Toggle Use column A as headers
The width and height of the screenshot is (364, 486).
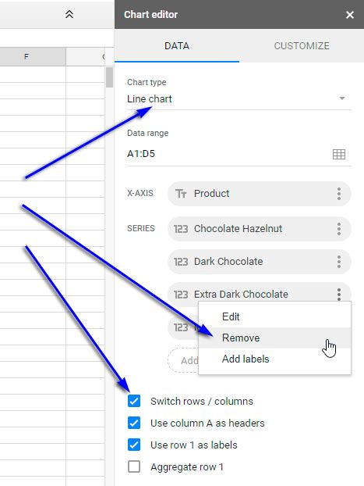point(134,423)
